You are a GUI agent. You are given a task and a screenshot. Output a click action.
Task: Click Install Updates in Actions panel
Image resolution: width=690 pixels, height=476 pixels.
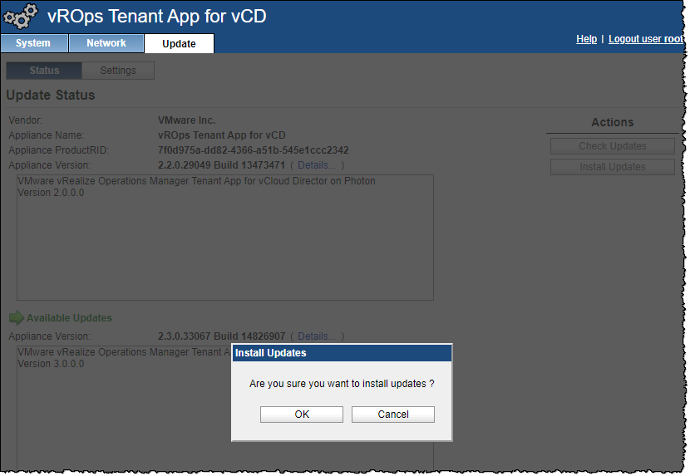pyautogui.click(x=612, y=167)
